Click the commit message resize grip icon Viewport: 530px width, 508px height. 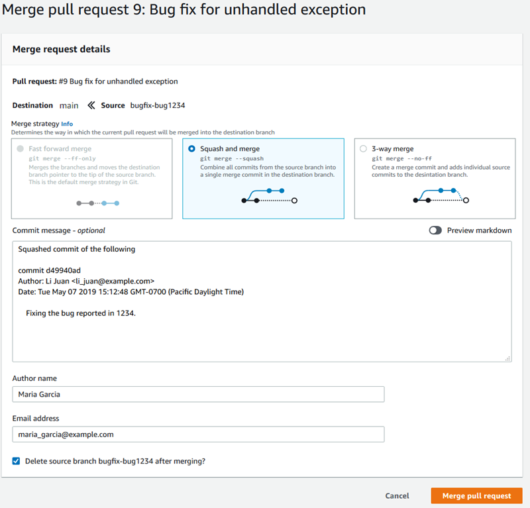click(507, 356)
